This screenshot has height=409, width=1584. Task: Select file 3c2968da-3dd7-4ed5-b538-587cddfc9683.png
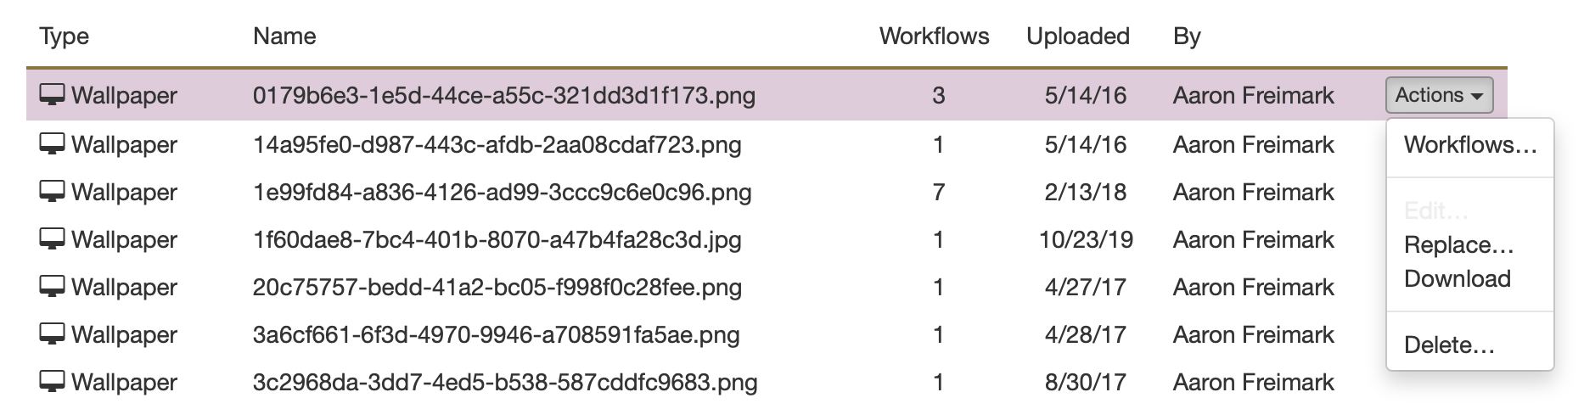(505, 383)
